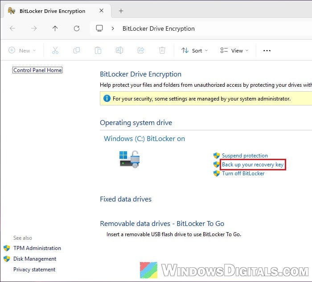Click the Windows (C:) BitLocker on heading

[144, 139]
